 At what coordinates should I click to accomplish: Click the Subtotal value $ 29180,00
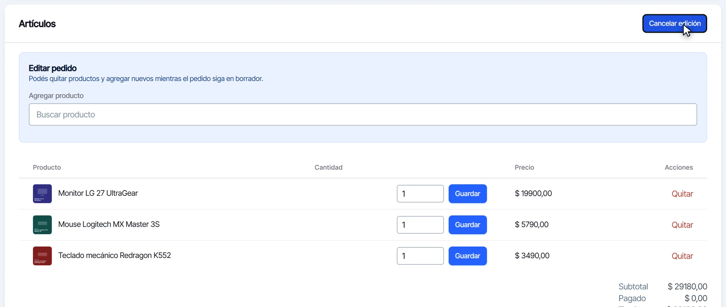click(687, 287)
